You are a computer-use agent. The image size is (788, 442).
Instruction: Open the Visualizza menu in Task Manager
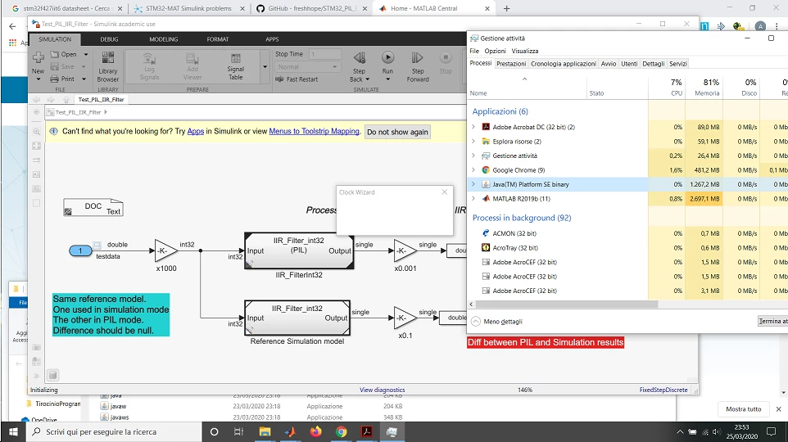525,51
